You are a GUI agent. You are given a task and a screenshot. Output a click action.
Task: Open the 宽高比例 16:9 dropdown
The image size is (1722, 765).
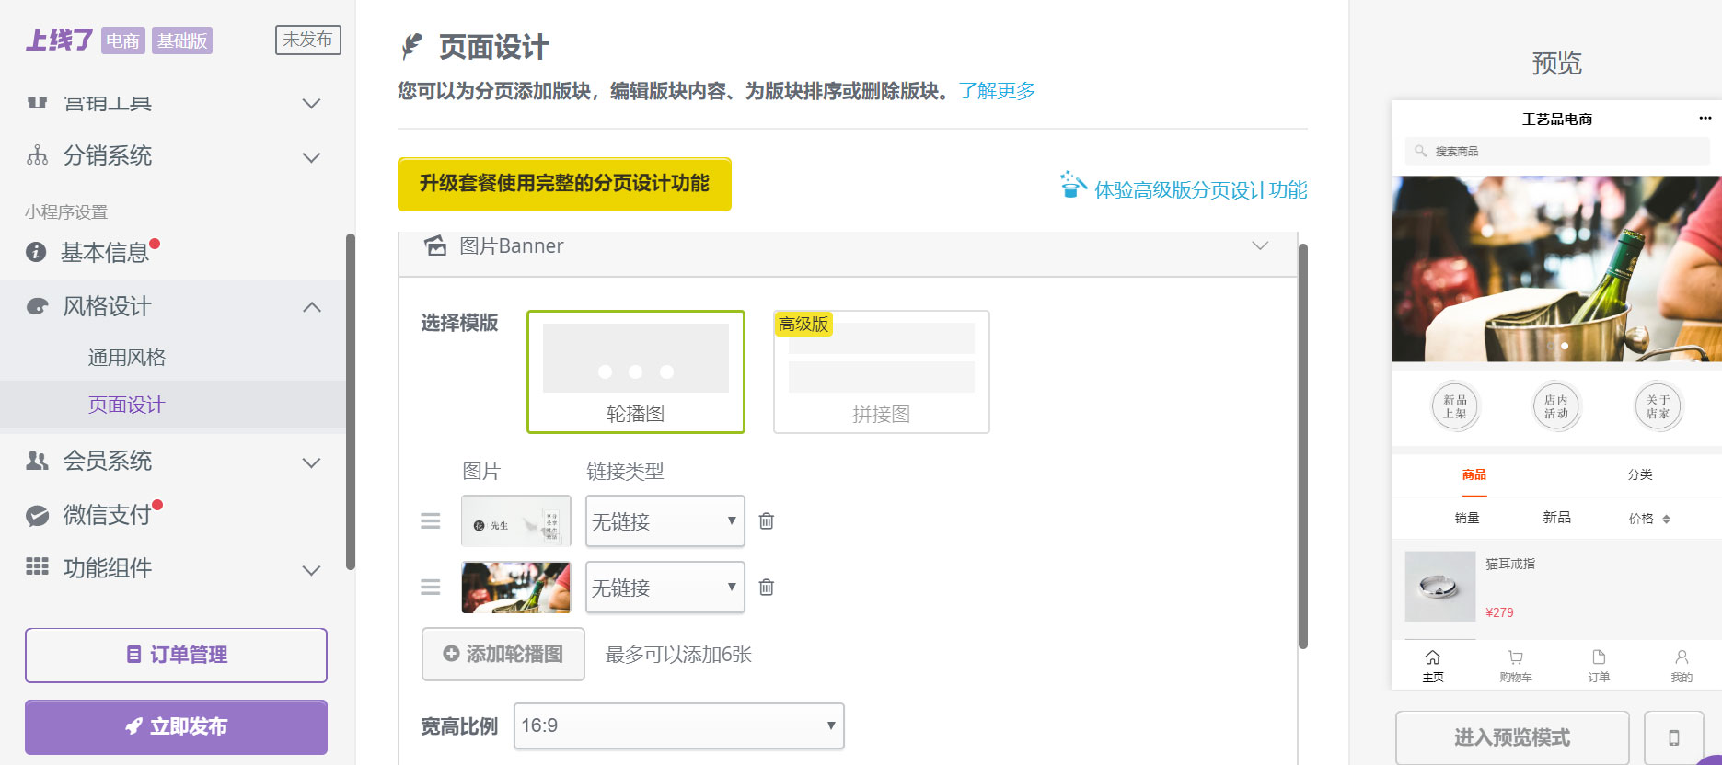click(x=678, y=725)
